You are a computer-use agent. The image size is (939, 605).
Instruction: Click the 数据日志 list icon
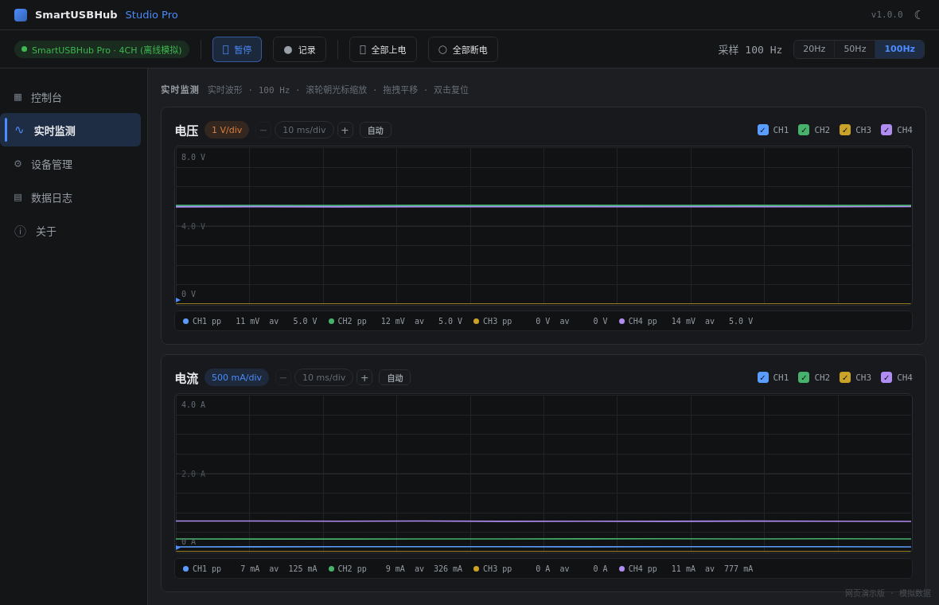(18, 197)
